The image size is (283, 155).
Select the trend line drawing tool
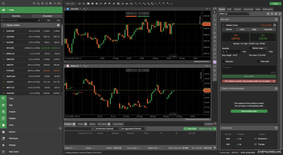[215, 29]
